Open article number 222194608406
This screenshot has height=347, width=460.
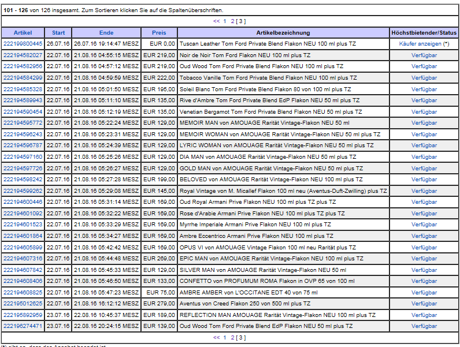tap(23, 281)
